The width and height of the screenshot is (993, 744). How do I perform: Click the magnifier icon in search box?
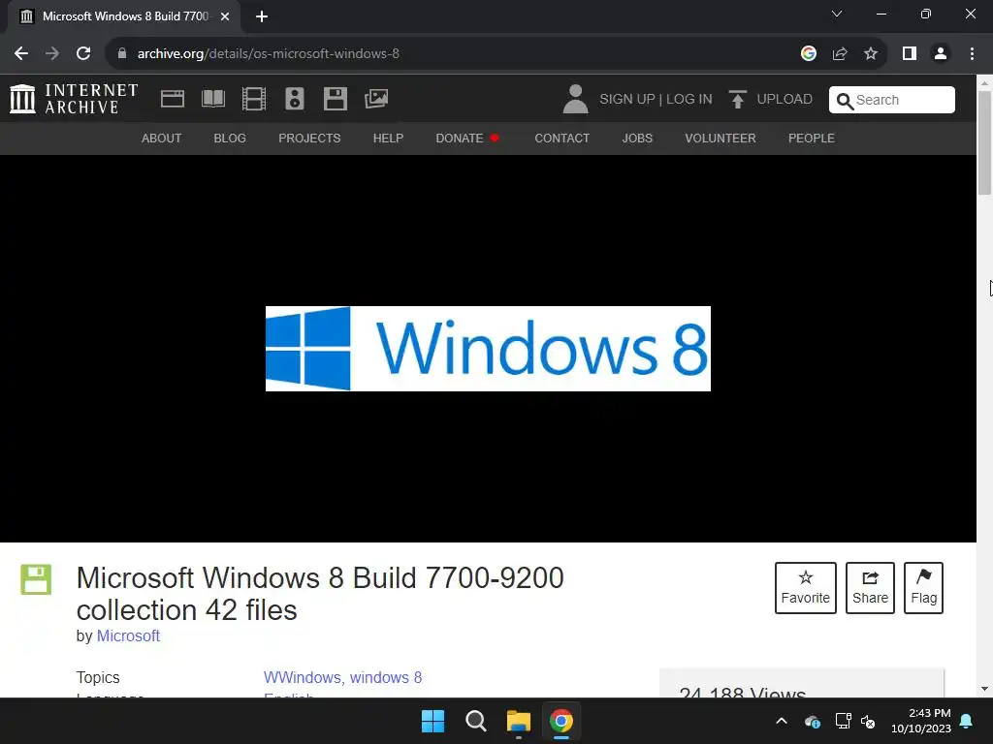845,101
